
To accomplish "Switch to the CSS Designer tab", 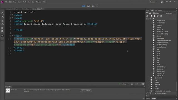I will [159, 10].
